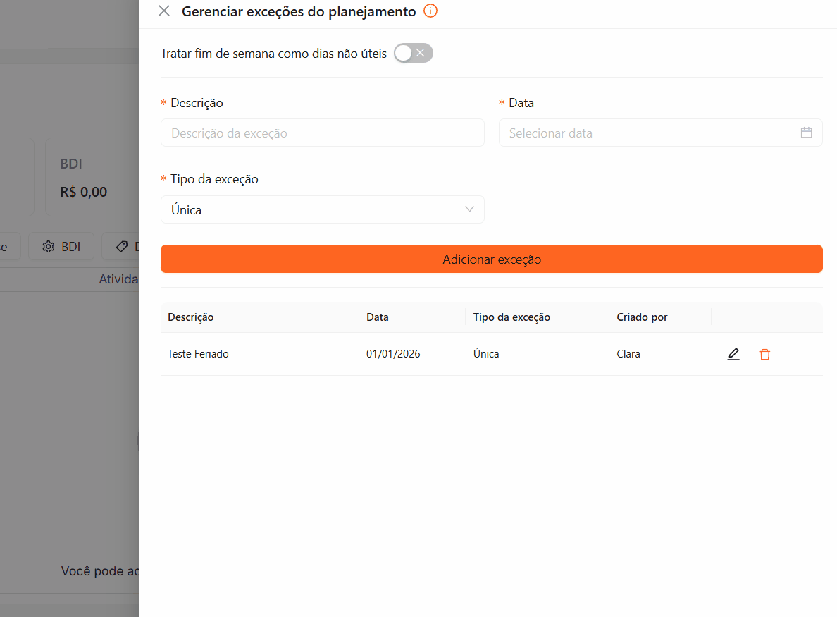This screenshot has height=617, width=837.
Task: Click the 01/01/2026 date cell
Action: [x=393, y=354]
